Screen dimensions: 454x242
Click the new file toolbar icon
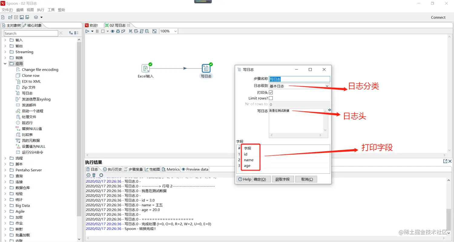(3, 18)
